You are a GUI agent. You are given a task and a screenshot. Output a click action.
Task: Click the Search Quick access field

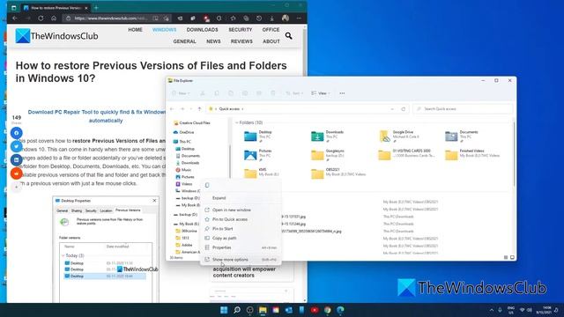pyautogui.click(x=463, y=109)
